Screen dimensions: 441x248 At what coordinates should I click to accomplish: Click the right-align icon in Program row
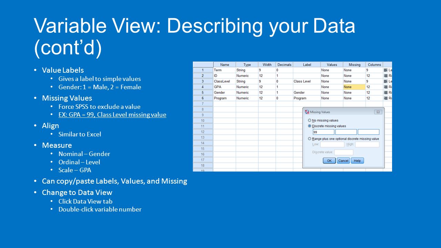[x=386, y=98]
